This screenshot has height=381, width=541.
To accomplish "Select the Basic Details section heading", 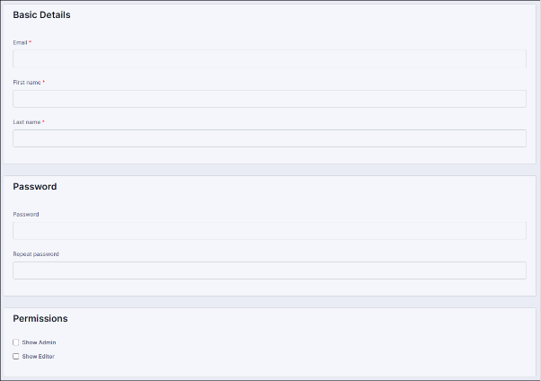I will click(x=41, y=15).
